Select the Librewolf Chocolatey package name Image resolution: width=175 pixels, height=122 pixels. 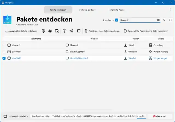pos(16,45)
